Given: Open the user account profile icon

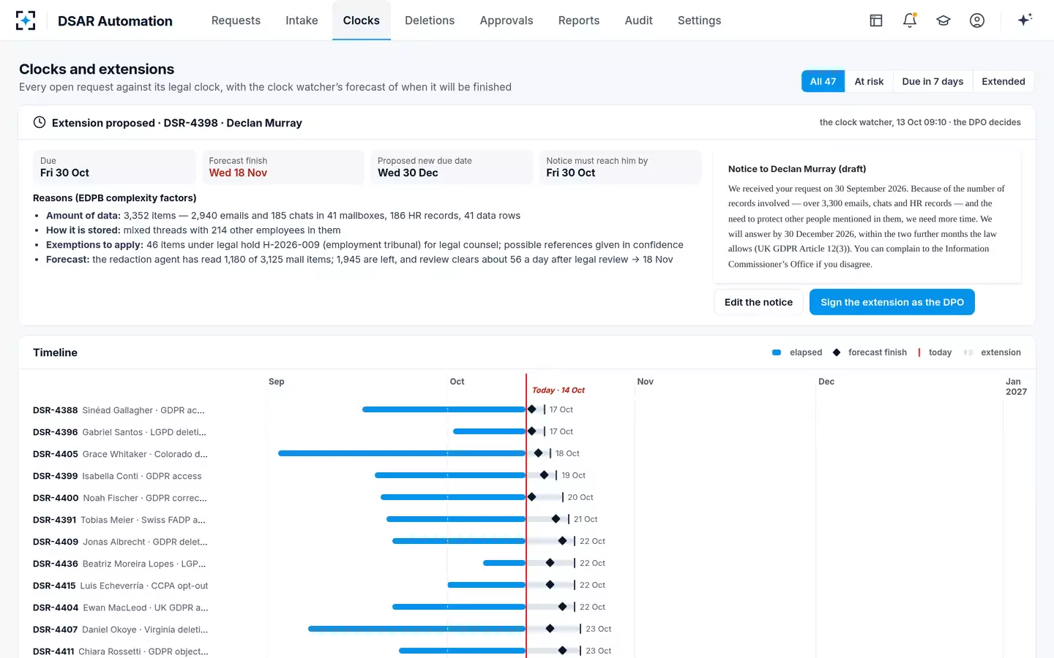Looking at the screenshot, I should pos(977,20).
